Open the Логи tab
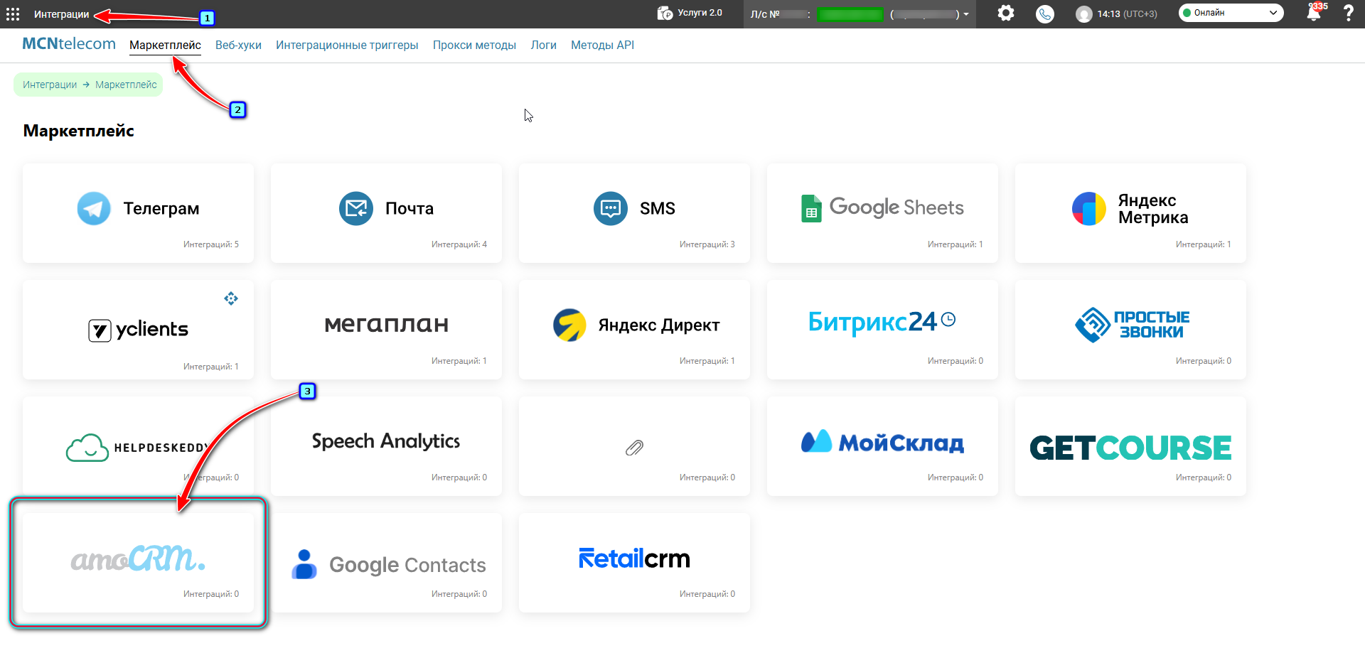Image resolution: width=1365 pixels, height=653 pixels. pos(543,45)
